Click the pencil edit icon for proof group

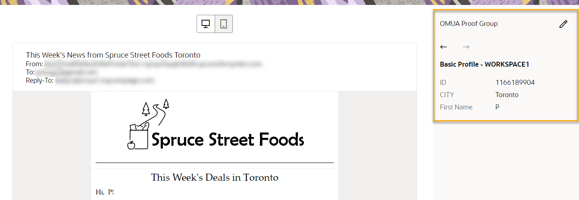563,24
